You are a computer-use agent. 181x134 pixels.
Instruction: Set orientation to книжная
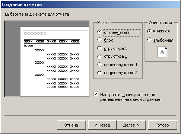click(x=149, y=31)
